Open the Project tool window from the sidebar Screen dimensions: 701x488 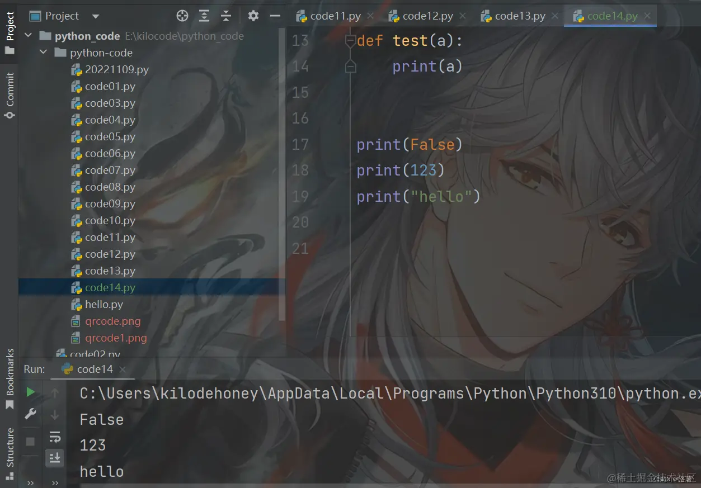pyautogui.click(x=10, y=32)
